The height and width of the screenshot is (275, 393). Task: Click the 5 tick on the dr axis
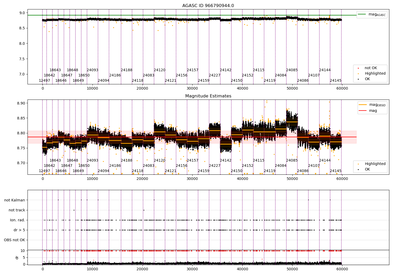click(24, 257)
